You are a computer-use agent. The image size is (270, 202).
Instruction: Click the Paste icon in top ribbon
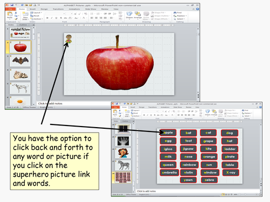point(10,15)
